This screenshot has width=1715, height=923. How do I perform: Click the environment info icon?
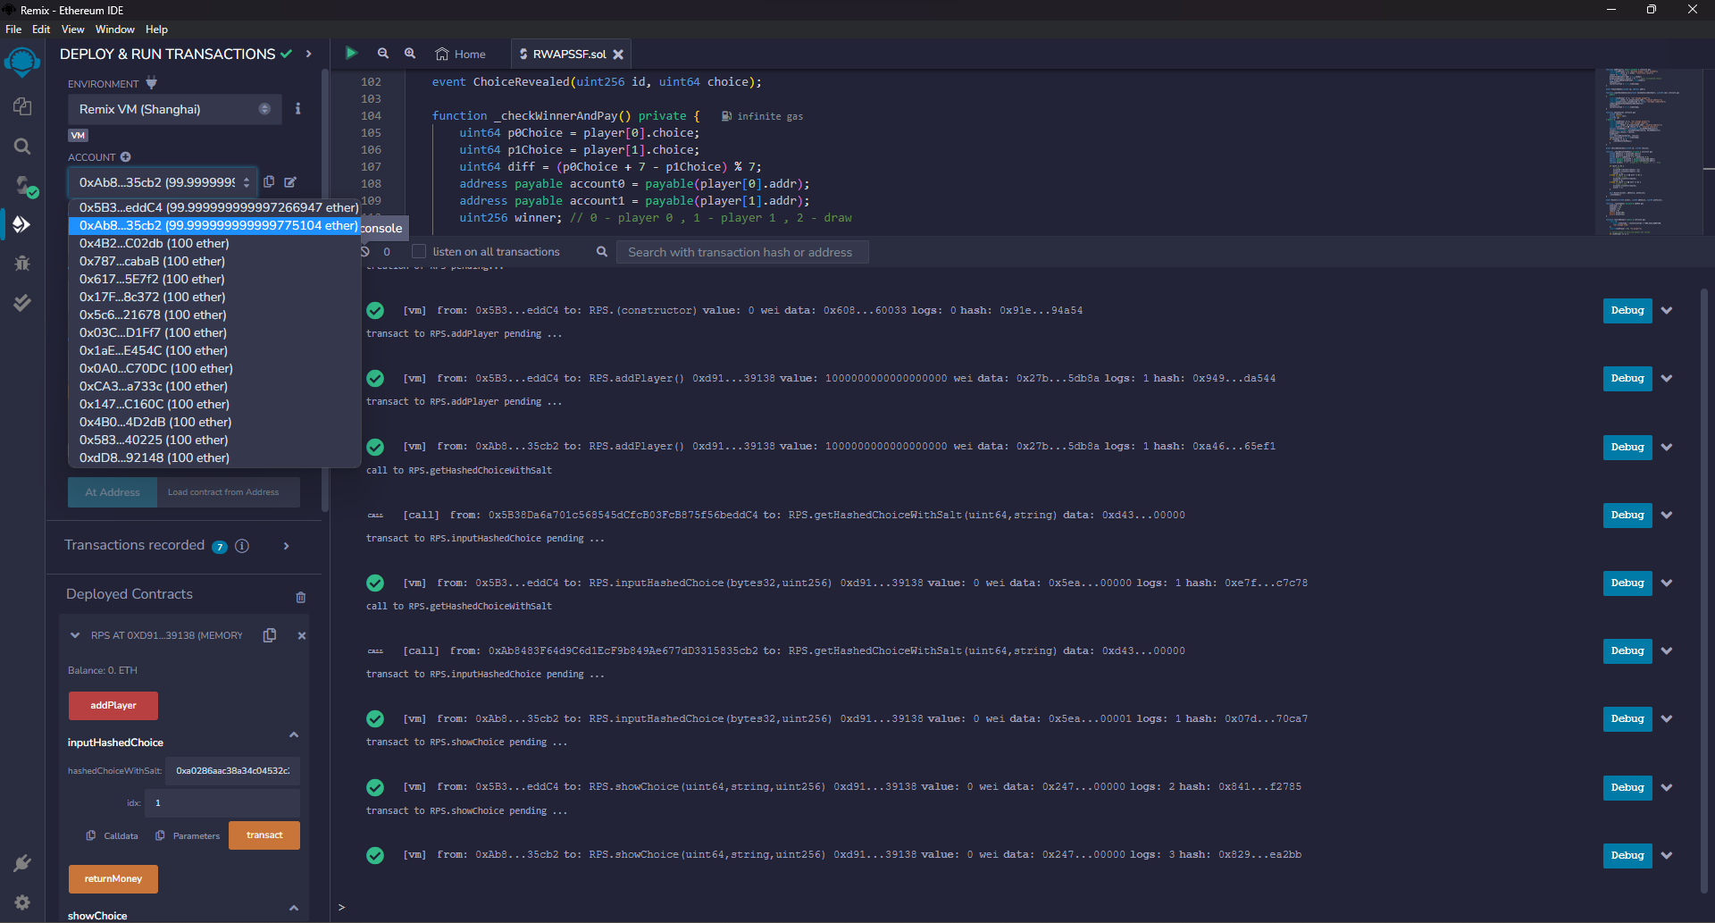298,108
